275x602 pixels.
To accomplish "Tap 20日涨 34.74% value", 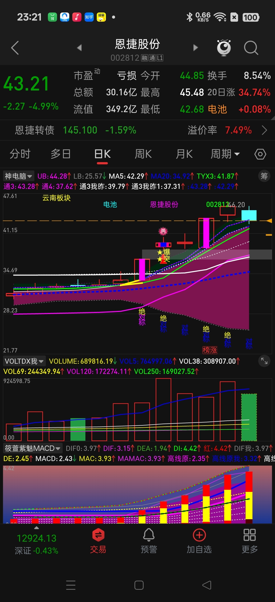I will coord(254,93).
